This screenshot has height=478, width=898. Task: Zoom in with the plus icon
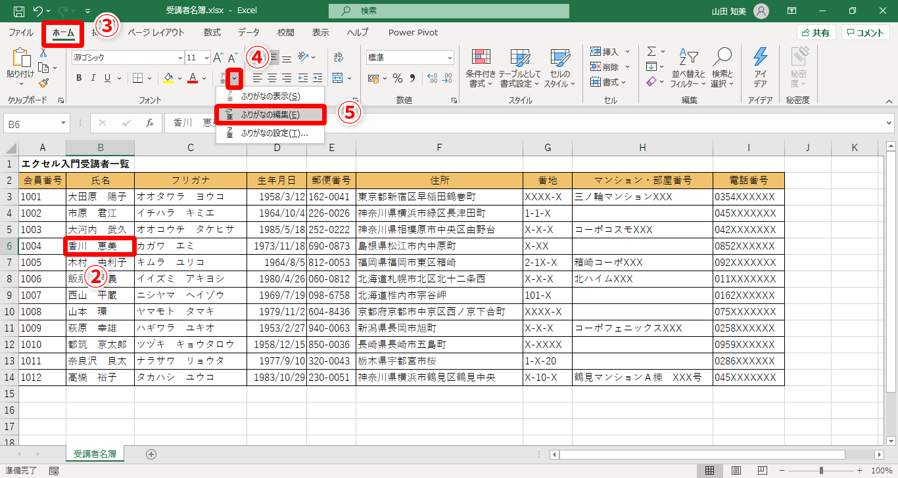pos(861,471)
